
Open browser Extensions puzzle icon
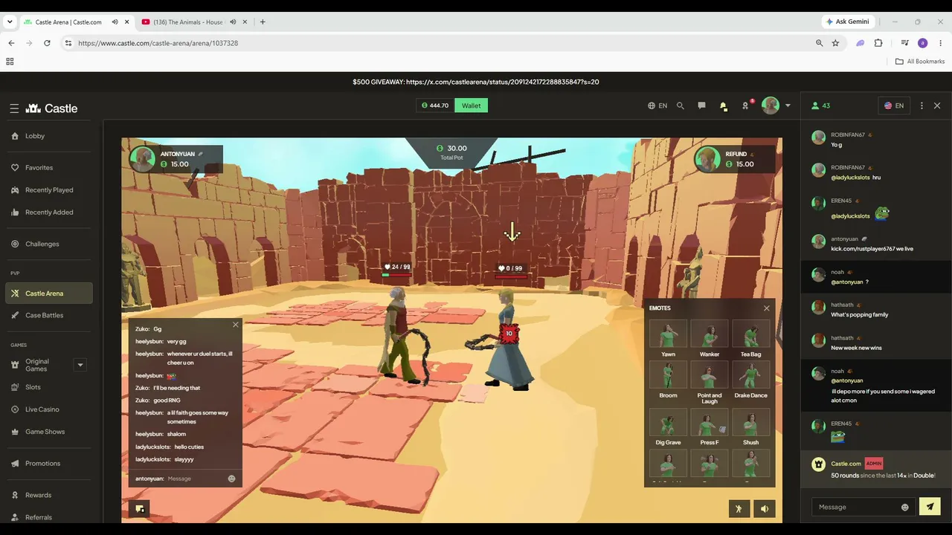878,43
